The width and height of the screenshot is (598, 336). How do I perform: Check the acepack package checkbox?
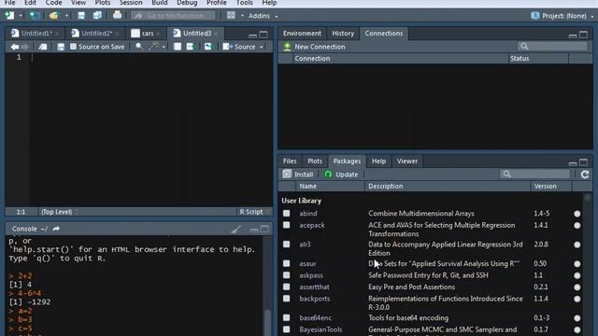tap(287, 225)
